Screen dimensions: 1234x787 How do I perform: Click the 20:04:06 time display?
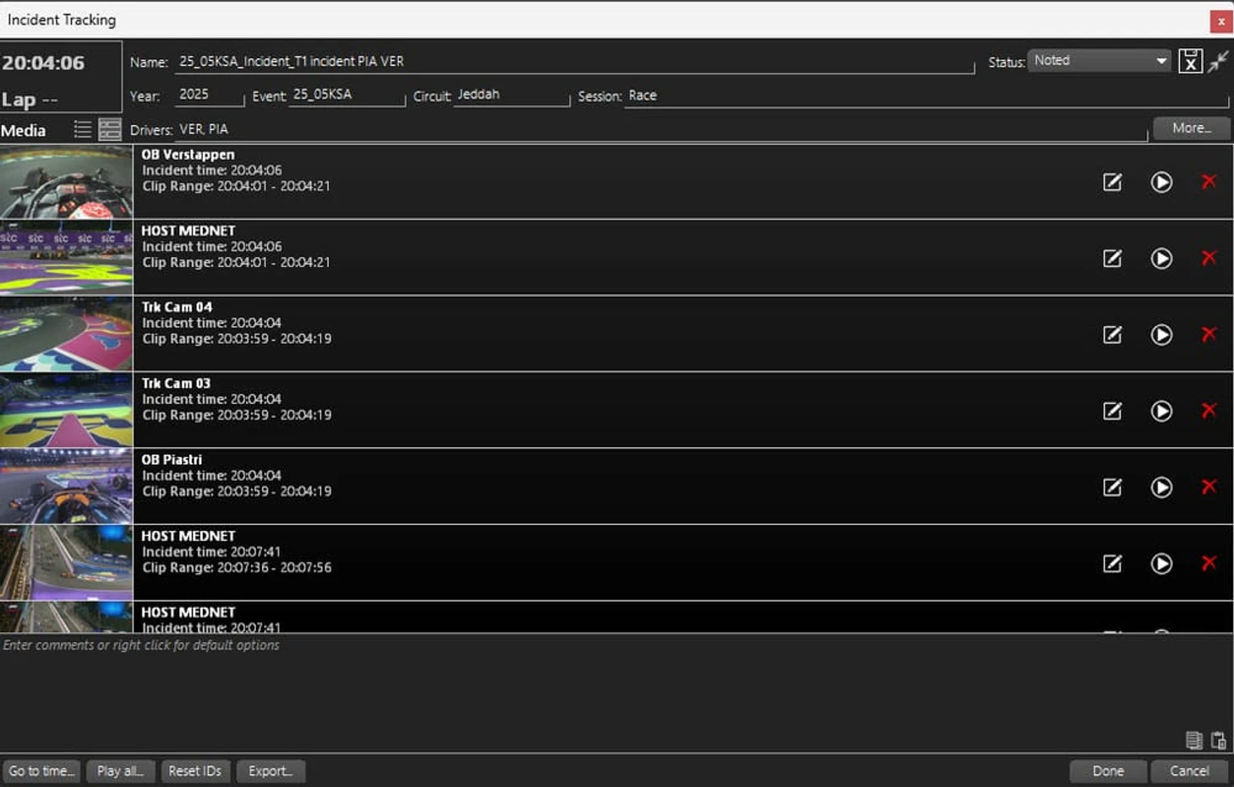pyautogui.click(x=43, y=63)
